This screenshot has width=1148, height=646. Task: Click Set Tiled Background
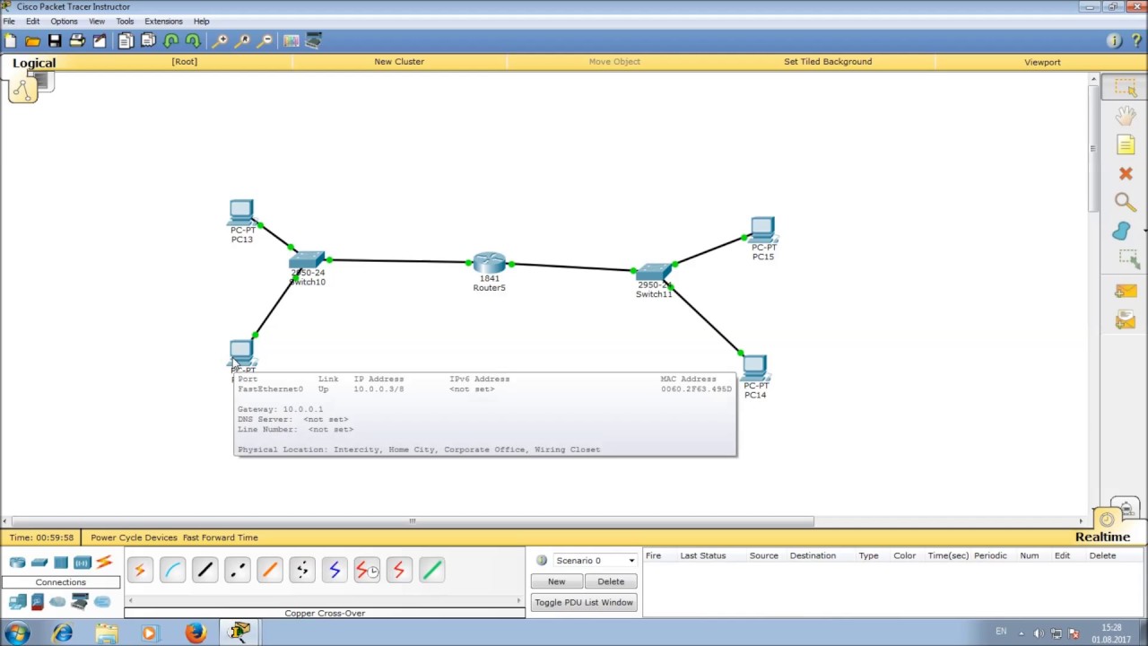click(828, 62)
